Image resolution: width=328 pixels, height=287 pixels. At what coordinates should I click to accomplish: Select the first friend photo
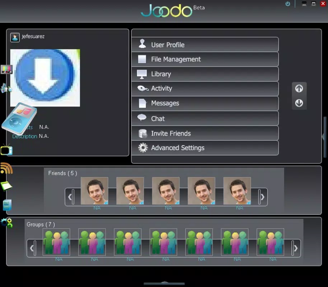point(94,191)
